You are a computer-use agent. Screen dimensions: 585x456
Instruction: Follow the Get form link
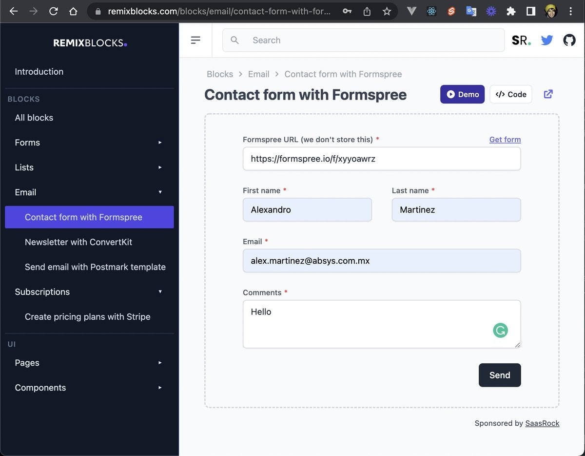pos(505,140)
